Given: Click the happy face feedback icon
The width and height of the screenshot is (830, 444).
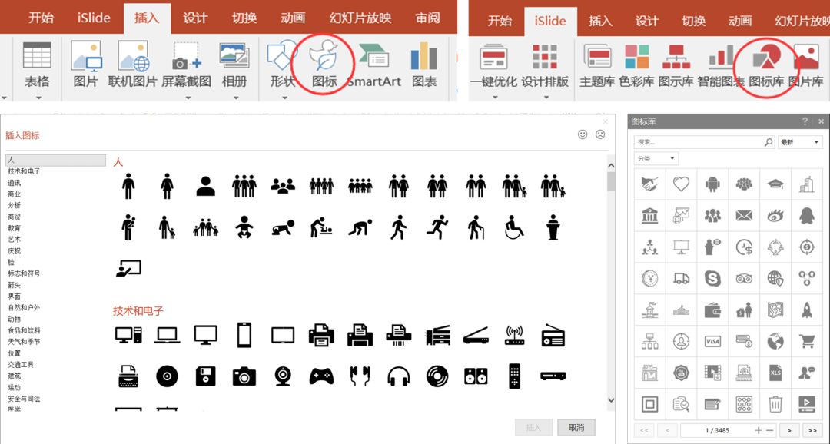Looking at the screenshot, I should tap(583, 134).
